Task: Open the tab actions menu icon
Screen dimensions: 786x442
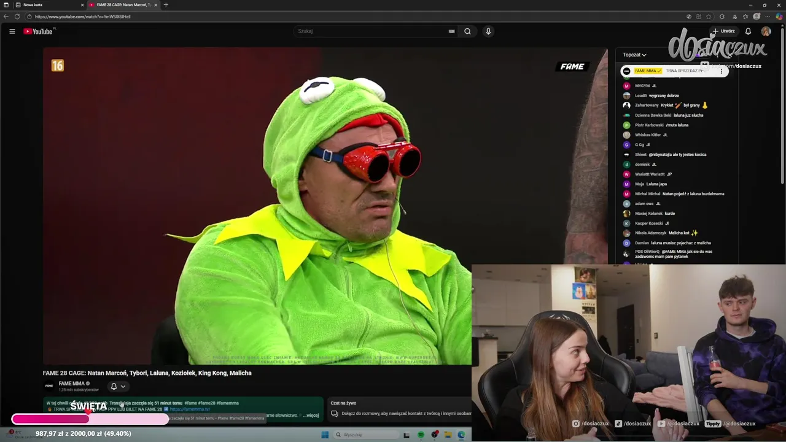Action: coord(6,5)
